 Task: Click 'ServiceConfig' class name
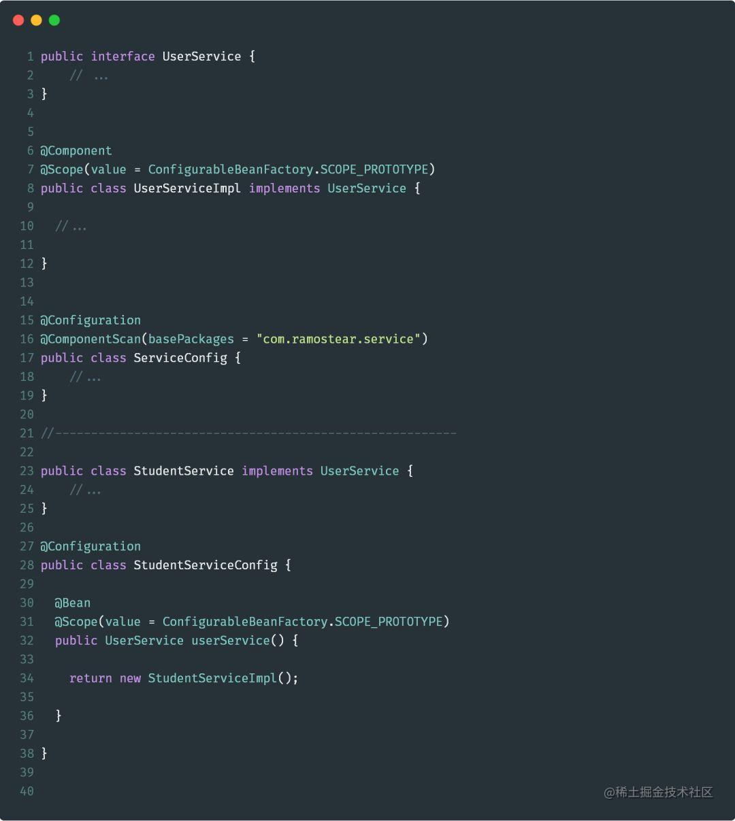(180, 358)
